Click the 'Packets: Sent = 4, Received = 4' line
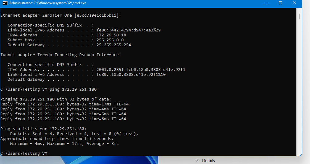This screenshot has height=164, width=310. (74, 134)
